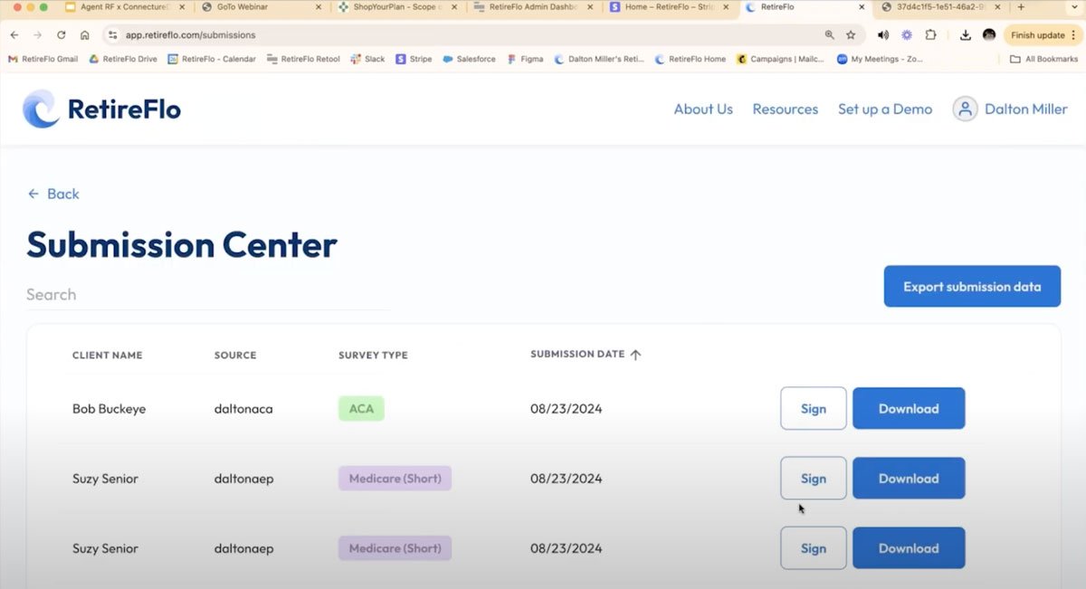Screen dimensions: 1086x589
Task: Download Bob Buckeye's submission
Action: (909, 408)
